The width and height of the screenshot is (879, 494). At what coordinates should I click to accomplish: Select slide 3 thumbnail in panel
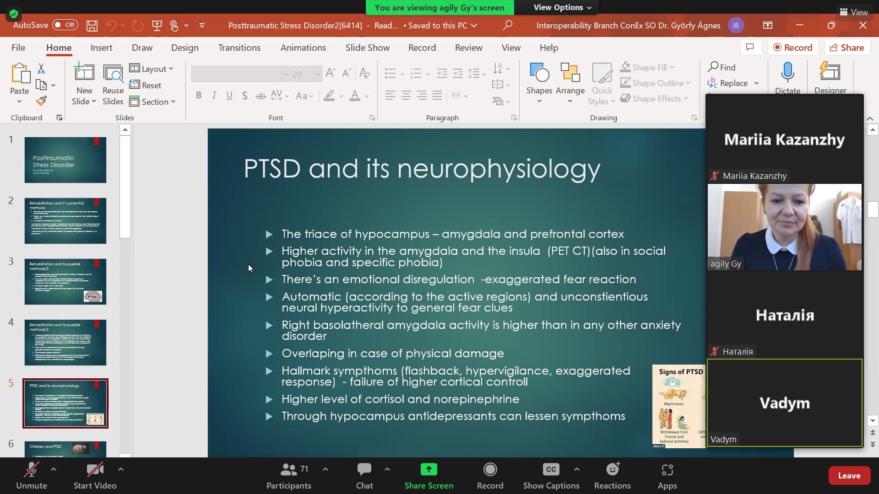[65, 282]
